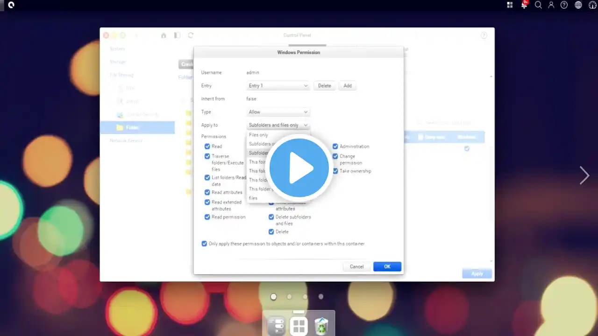
Task: Confirm the dialog with OK
Action: point(387,266)
